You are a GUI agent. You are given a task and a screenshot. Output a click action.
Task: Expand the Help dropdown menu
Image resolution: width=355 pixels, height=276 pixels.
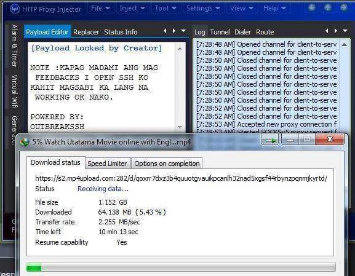point(274,8)
